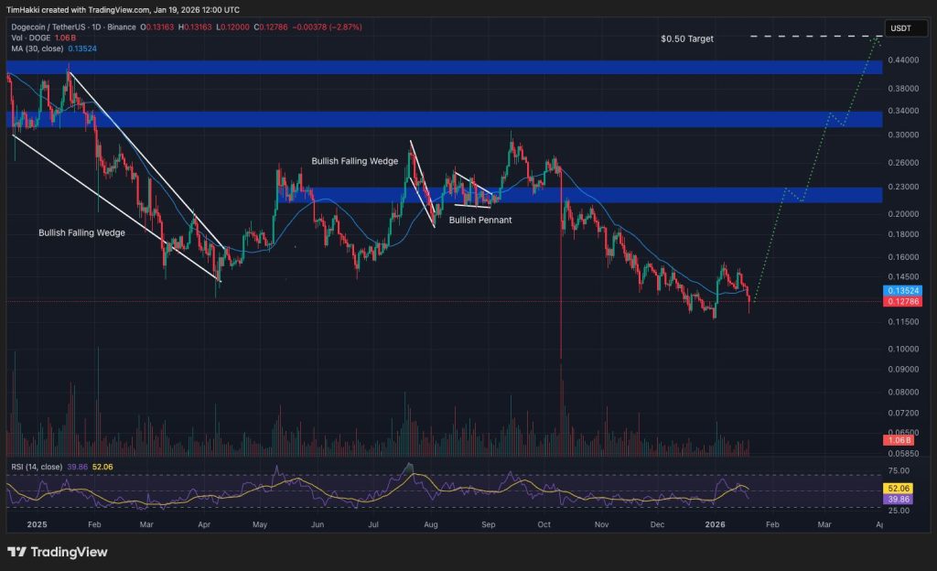
Task: Click the USDT currency button on the price scale
Action: [x=905, y=28]
